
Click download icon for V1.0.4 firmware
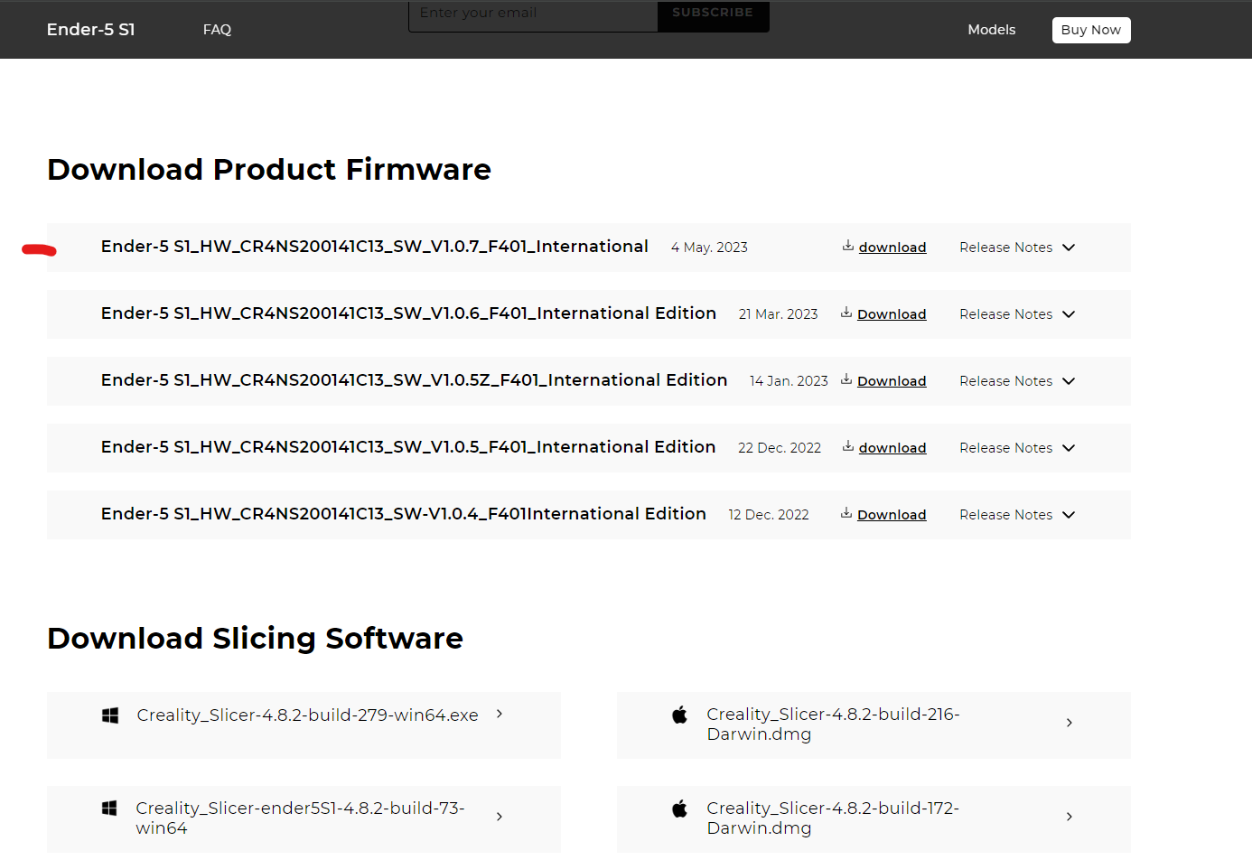click(x=846, y=513)
